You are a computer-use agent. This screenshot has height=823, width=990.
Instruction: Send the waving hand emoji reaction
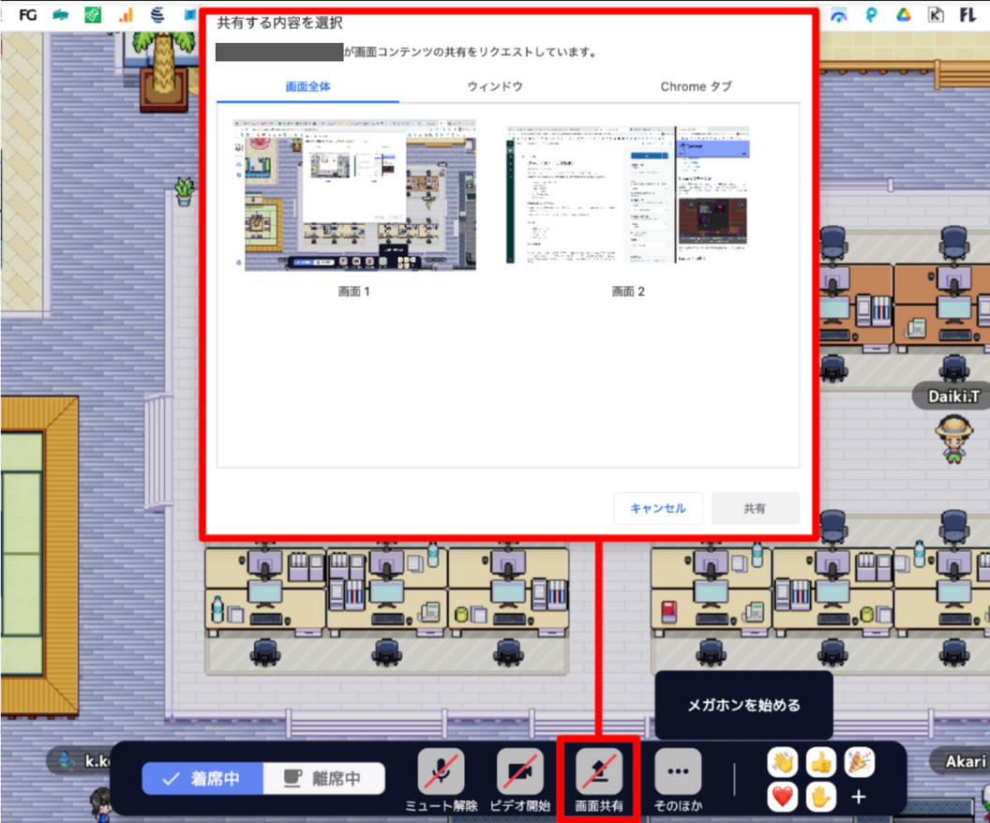[x=782, y=762]
